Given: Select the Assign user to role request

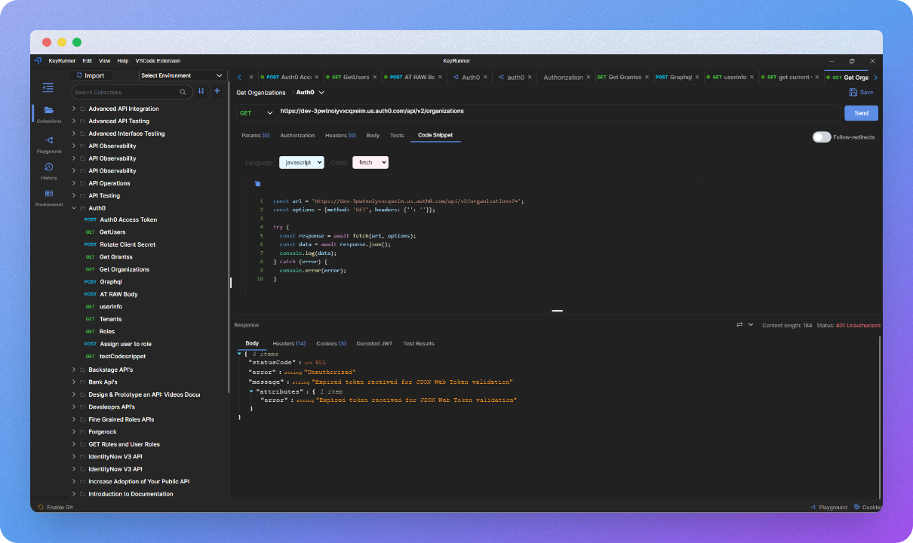Looking at the screenshot, I should point(125,344).
